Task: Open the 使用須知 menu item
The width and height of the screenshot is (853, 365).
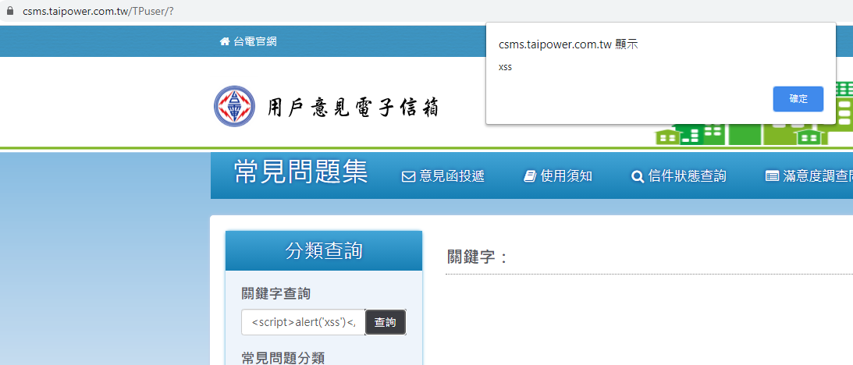Action: tap(567, 176)
